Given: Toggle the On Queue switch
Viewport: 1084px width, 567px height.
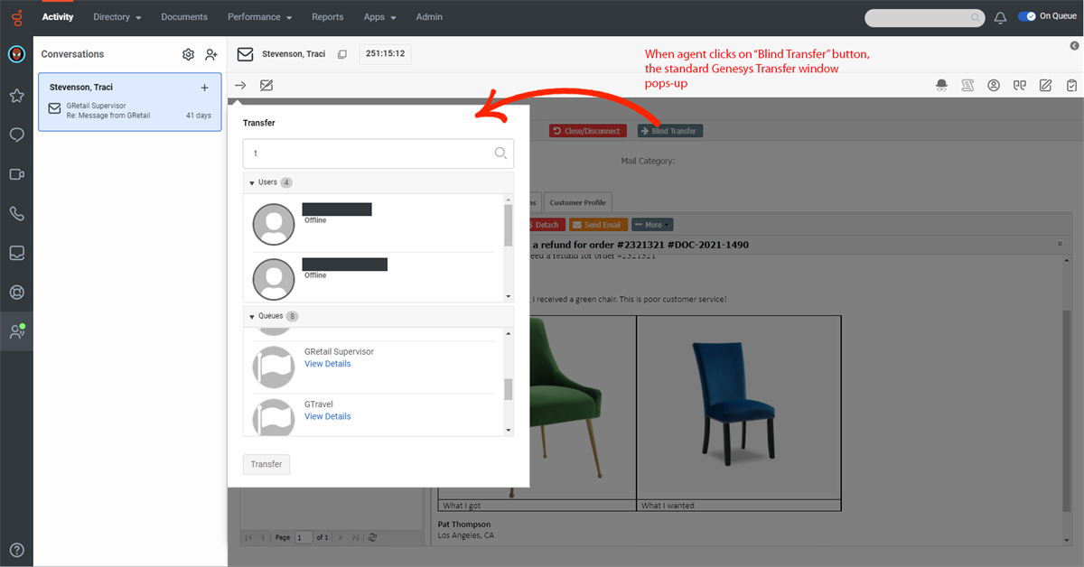Looking at the screenshot, I should coord(1027,16).
